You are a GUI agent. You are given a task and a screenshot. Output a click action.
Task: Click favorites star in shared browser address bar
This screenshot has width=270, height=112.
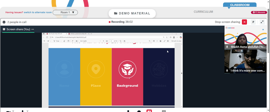pos(167,37)
